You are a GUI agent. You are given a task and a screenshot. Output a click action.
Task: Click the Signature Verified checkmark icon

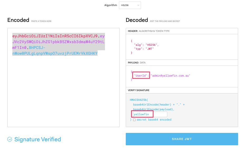(x=10, y=139)
